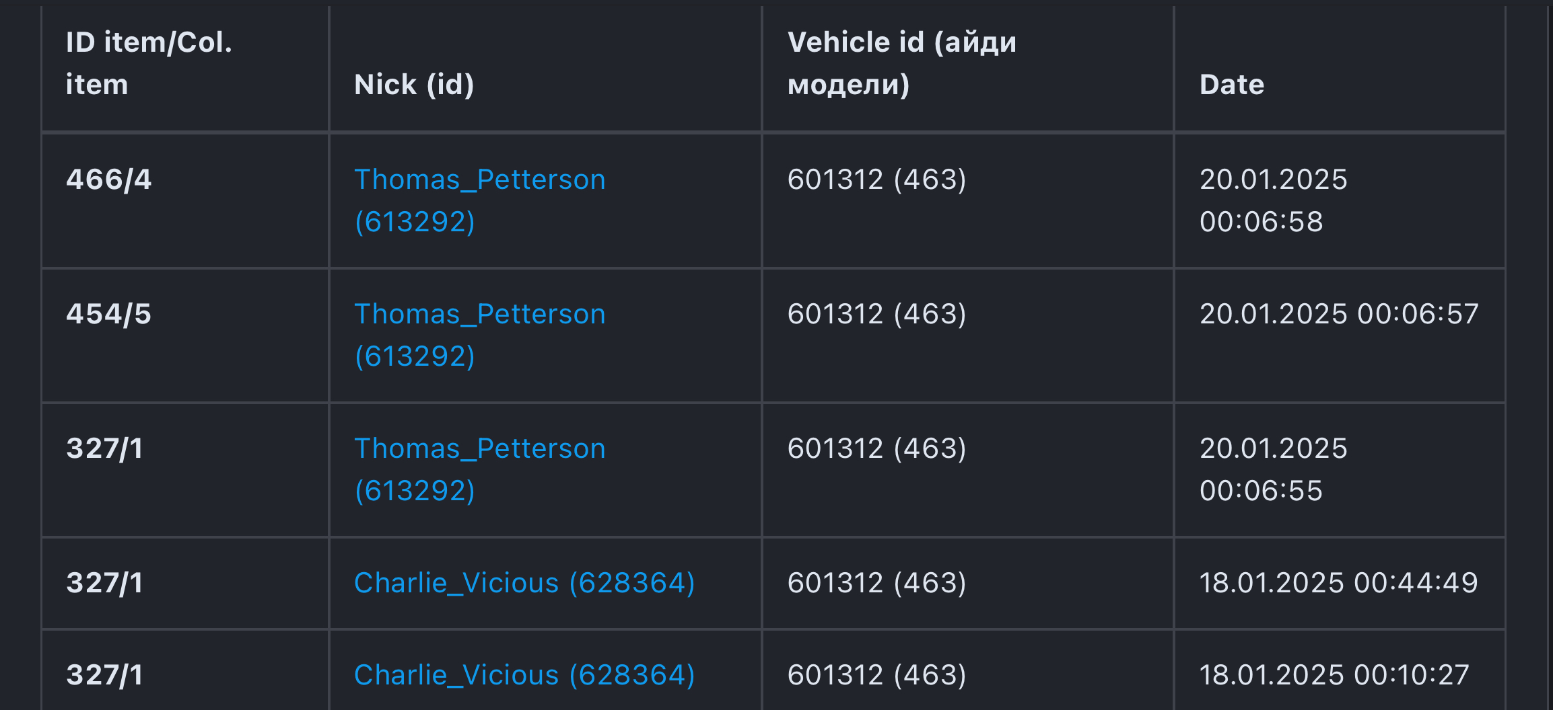Click the "Vehicle id (айди модели)" column header
Image resolution: width=1553 pixels, height=710 pixels.
(901, 63)
